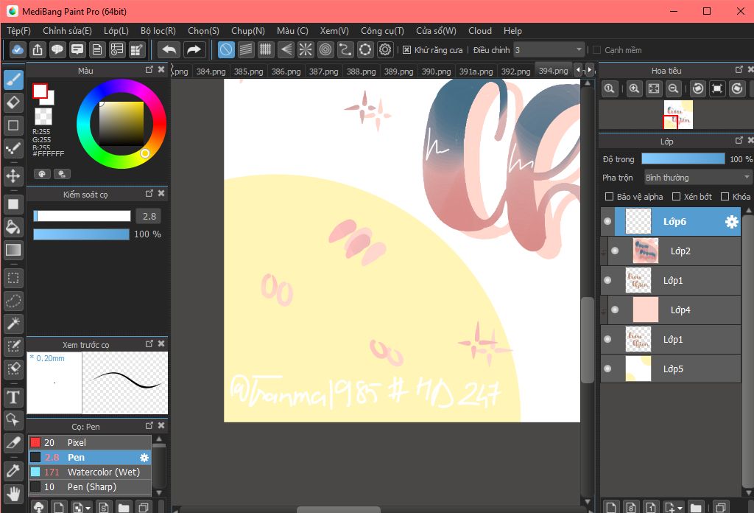The width and height of the screenshot is (754, 513).
Task: Hide the Lớp6 layer
Action: coord(607,221)
